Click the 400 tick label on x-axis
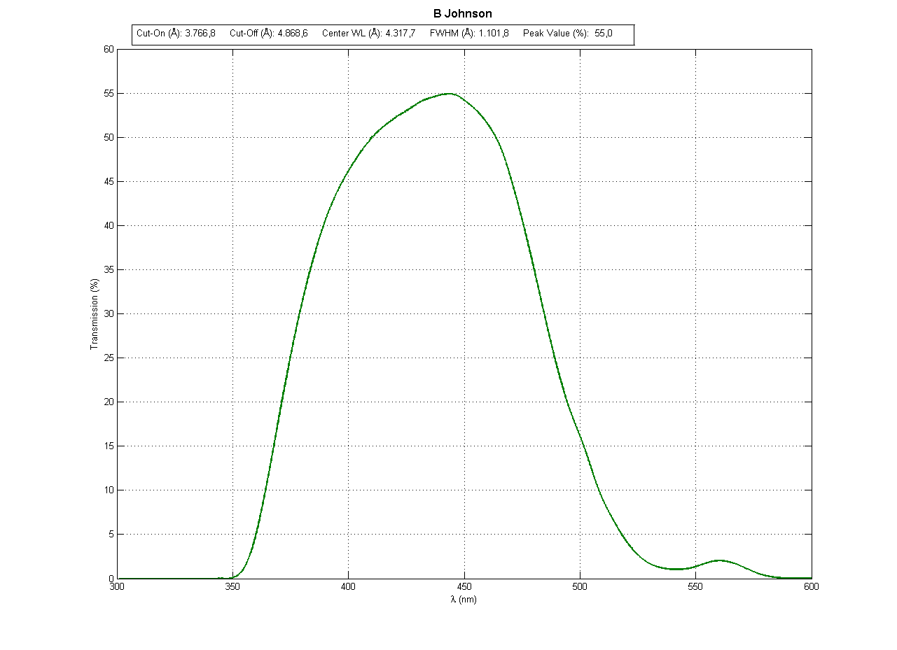897x650 pixels. tap(349, 587)
